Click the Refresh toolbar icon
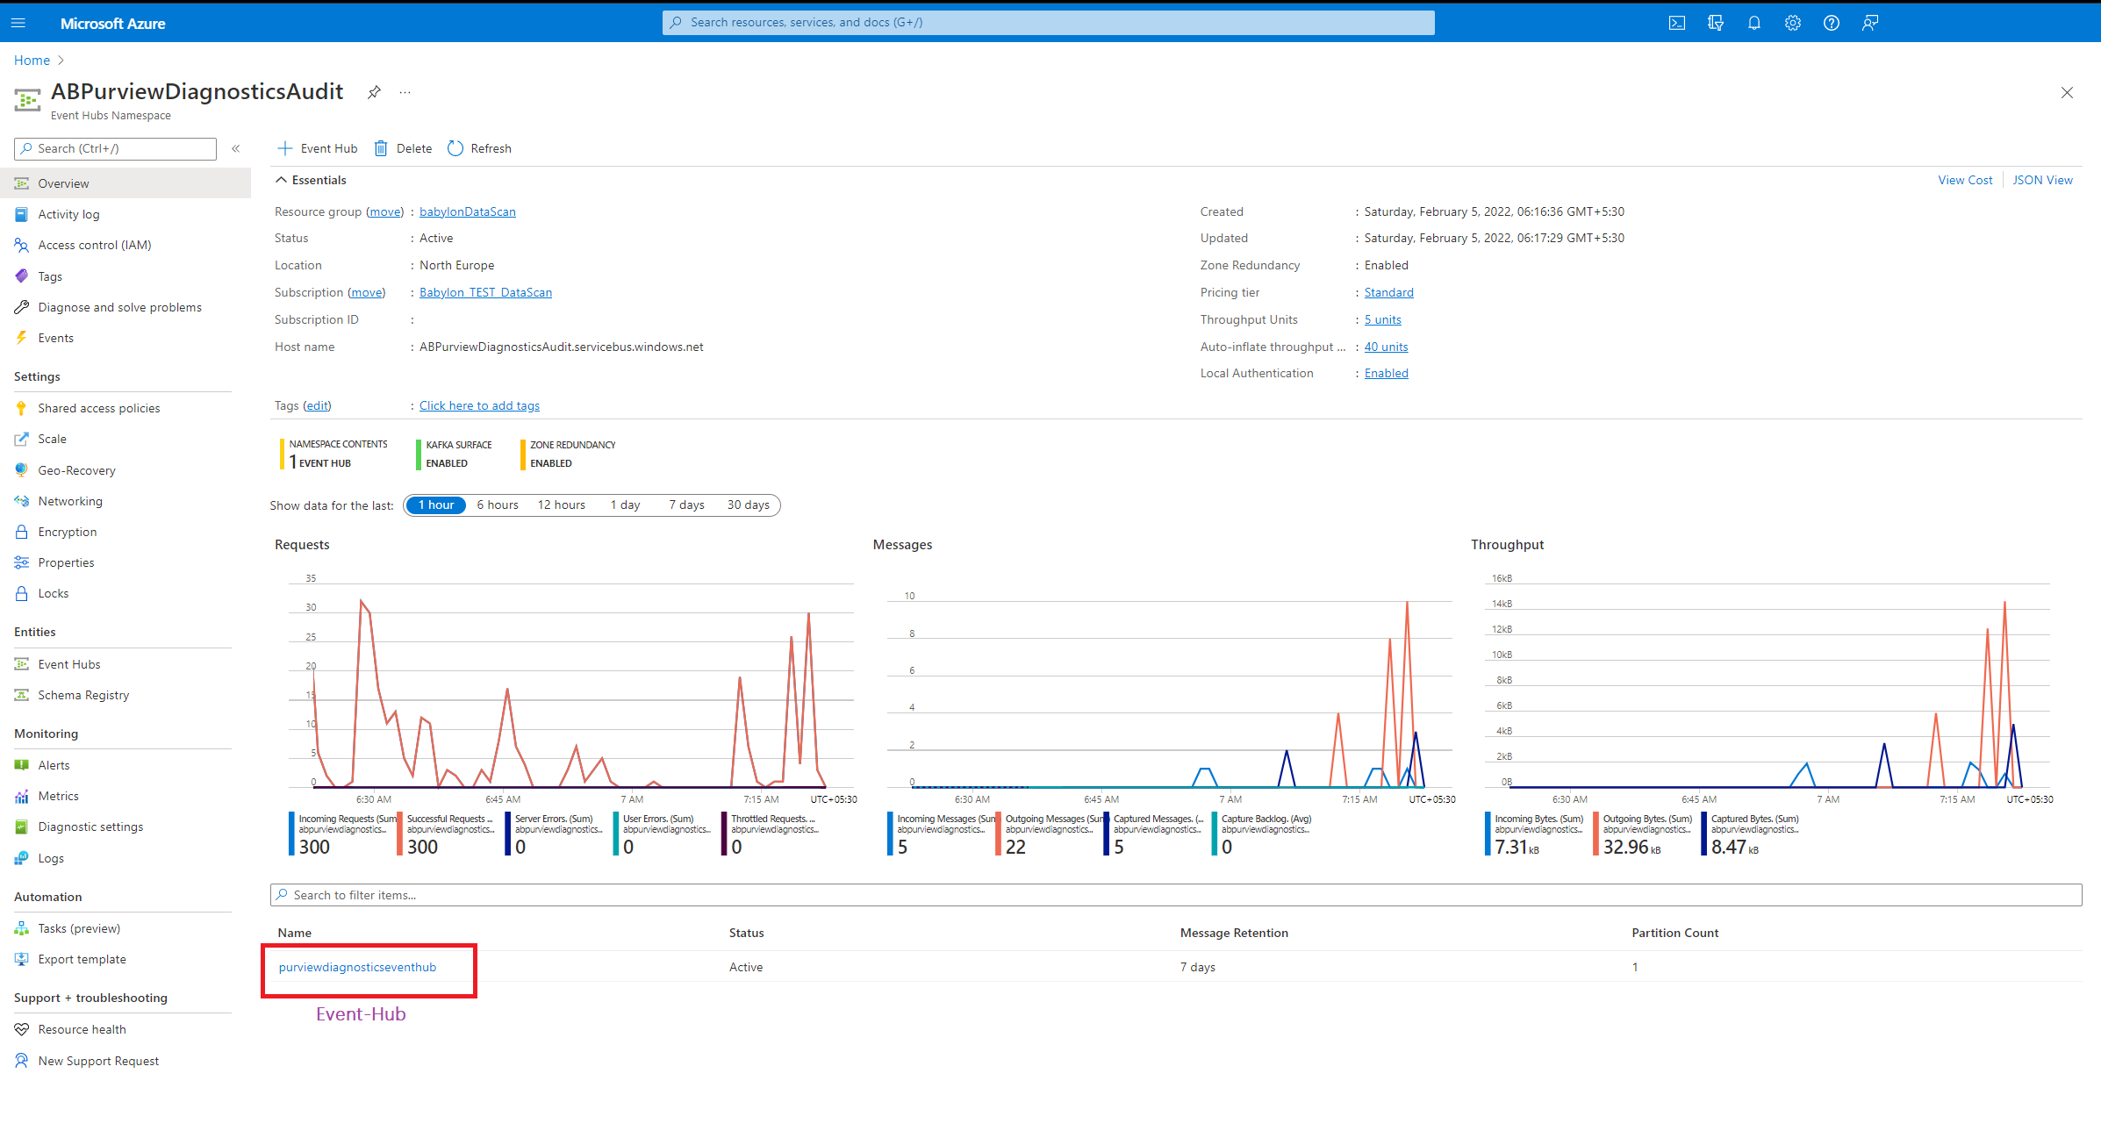The height and width of the screenshot is (1138, 2101). pos(455,148)
